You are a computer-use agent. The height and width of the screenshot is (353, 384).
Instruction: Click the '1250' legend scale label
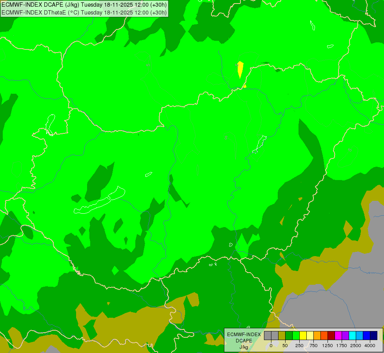pos(328,346)
